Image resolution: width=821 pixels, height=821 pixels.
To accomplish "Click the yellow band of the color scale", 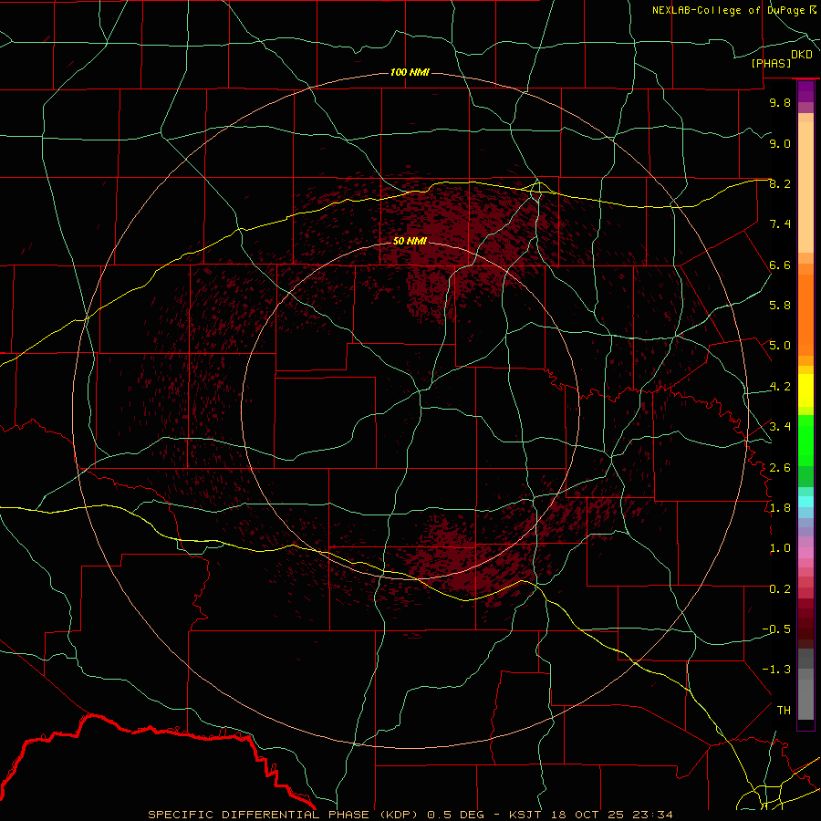I will point(805,390).
